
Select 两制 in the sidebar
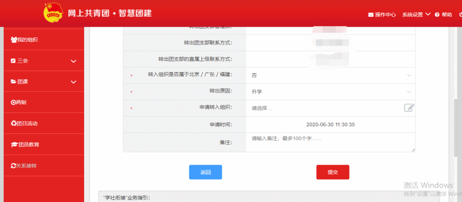pyautogui.click(x=44, y=102)
